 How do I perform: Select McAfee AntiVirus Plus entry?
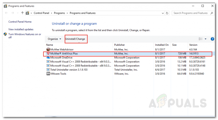pos(130,54)
